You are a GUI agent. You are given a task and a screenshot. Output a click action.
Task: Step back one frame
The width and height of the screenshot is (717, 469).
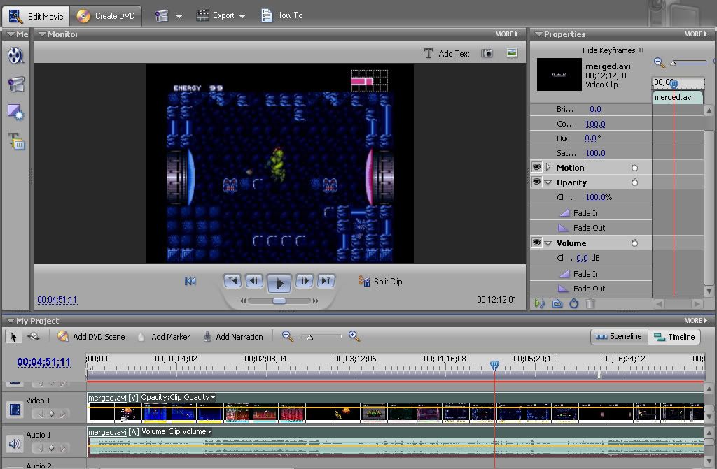(x=254, y=281)
